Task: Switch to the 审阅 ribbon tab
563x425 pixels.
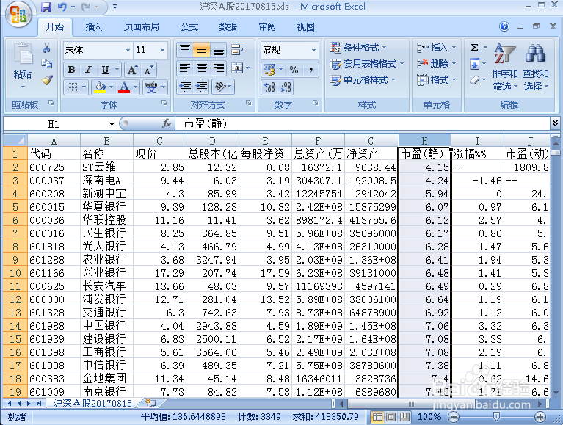Action: point(266,27)
